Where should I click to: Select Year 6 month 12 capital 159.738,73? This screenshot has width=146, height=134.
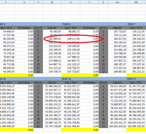52,72
